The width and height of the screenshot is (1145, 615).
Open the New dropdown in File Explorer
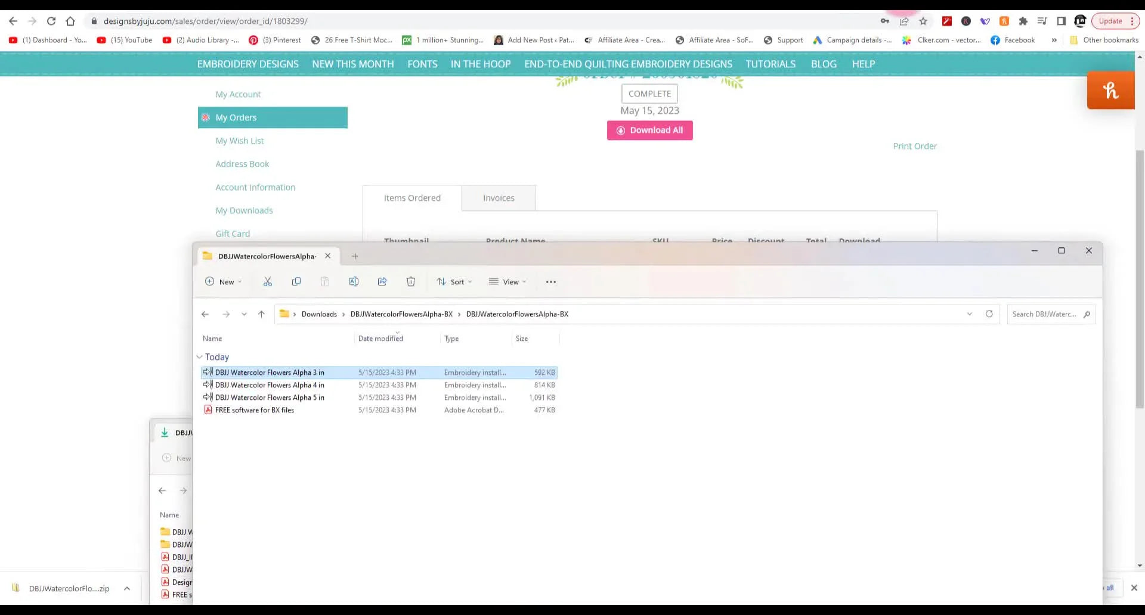(224, 282)
